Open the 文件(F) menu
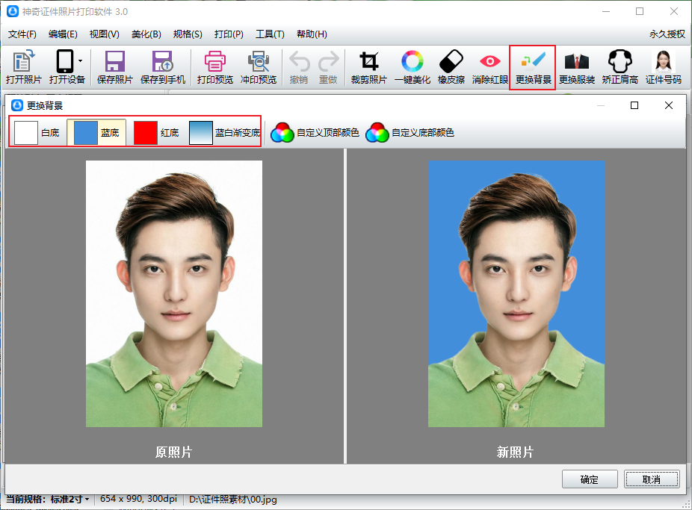This screenshot has width=692, height=510. (x=22, y=34)
